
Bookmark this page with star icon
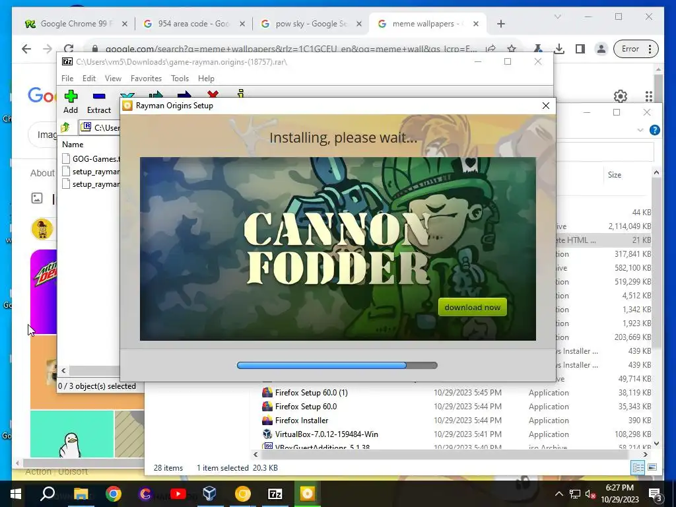pos(512,49)
